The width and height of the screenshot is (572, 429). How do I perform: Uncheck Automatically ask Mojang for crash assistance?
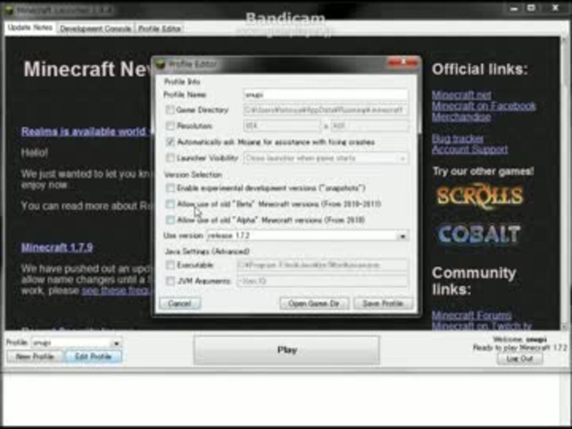click(170, 142)
